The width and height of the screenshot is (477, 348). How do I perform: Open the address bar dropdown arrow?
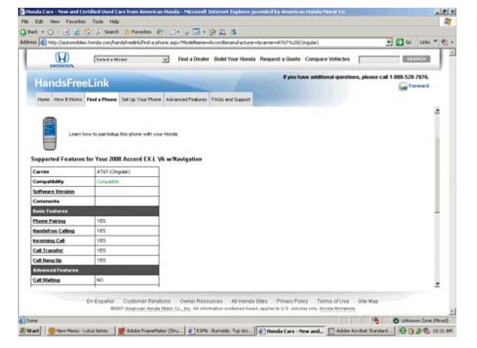(x=389, y=42)
